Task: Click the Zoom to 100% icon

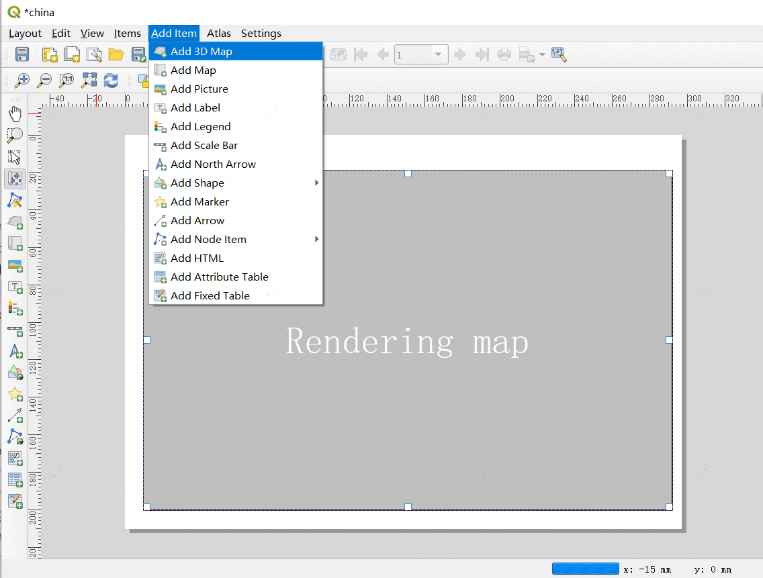Action: pyautogui.click(x=66, y=81)
